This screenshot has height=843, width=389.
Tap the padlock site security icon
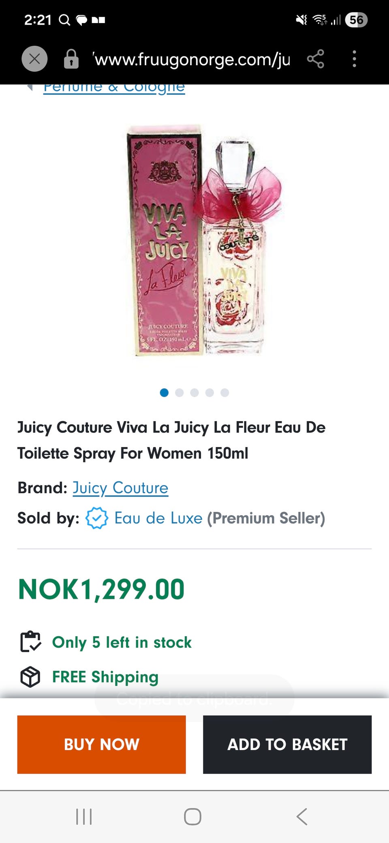coord(71,59)
